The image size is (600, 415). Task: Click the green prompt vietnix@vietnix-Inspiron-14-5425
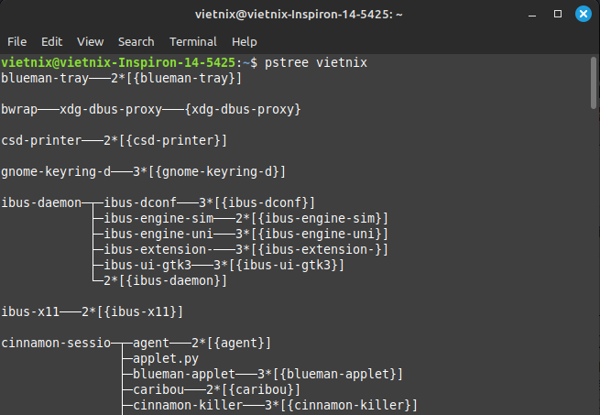tap(118, 62)
